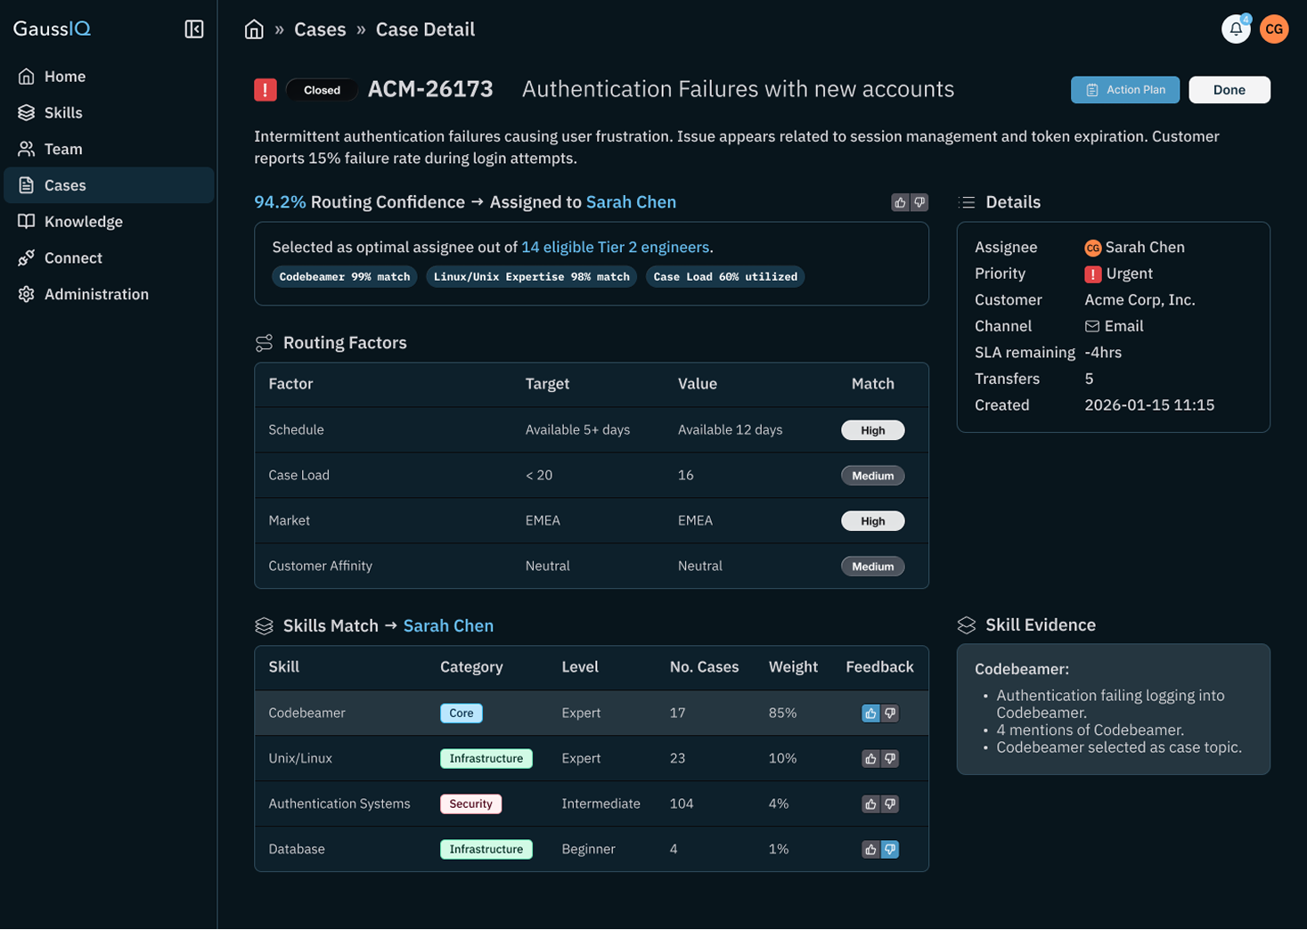This screenshot has width=1307, height=930.
Task: Click the GaussIQ logo
Action: click(52, 29)
